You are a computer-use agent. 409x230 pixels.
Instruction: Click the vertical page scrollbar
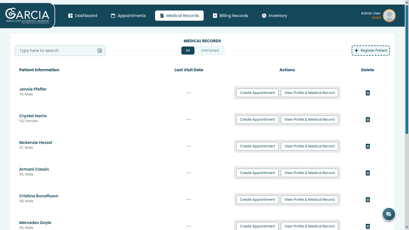(x=407, y=68)
